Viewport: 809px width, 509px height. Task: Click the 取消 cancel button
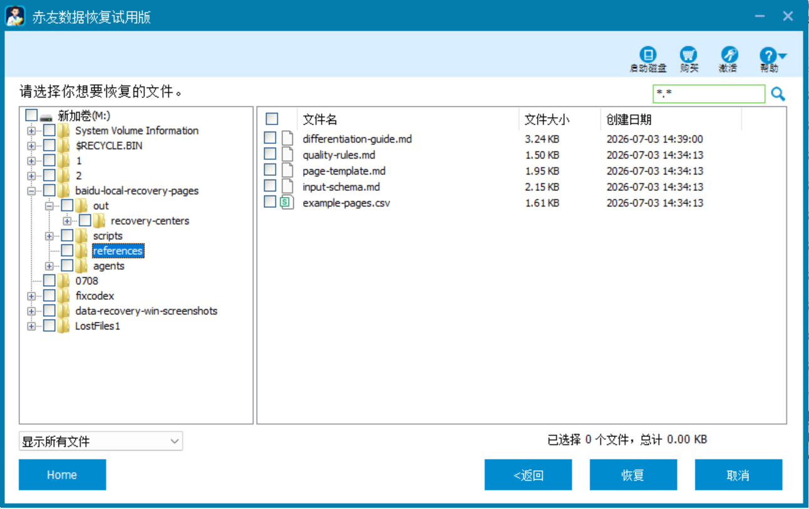tap(738, 475)
